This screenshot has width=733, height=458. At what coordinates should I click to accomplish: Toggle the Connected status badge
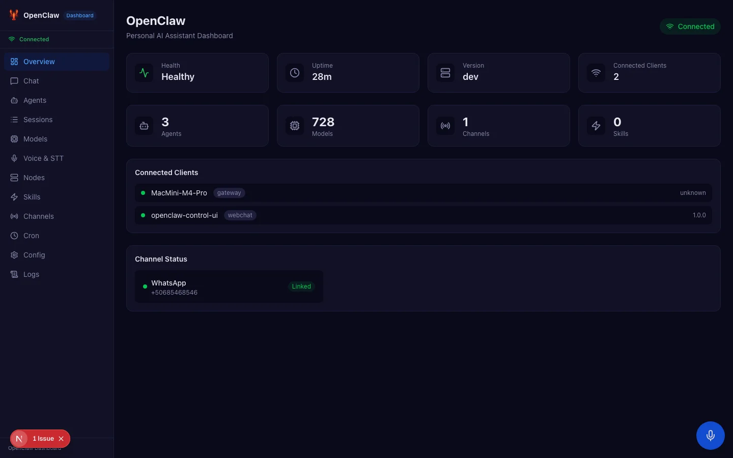(x=690, y=26)
